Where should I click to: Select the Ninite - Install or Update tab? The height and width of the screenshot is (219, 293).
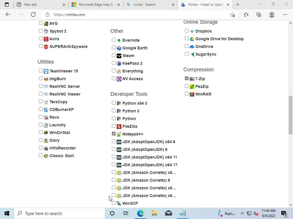tap(205, 5)
